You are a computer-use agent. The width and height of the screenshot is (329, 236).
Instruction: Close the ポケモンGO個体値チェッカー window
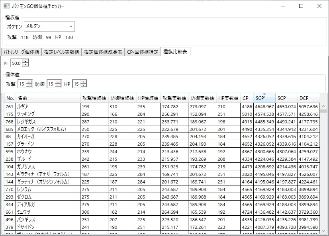[319, 6]
